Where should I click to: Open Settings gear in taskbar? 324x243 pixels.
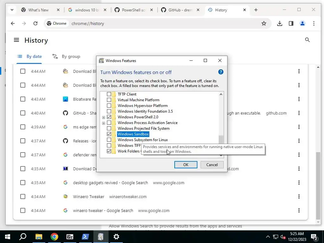(116, 237)
